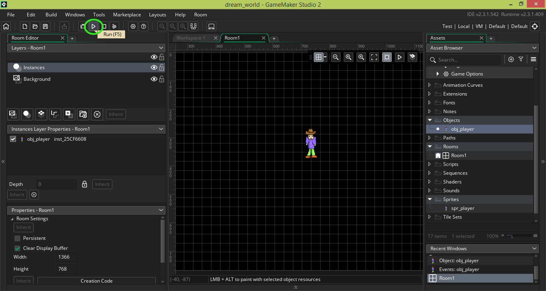Click the Debug bug icon in toolbar
This screenshot has width=546, height=291.
pos(83,26)
